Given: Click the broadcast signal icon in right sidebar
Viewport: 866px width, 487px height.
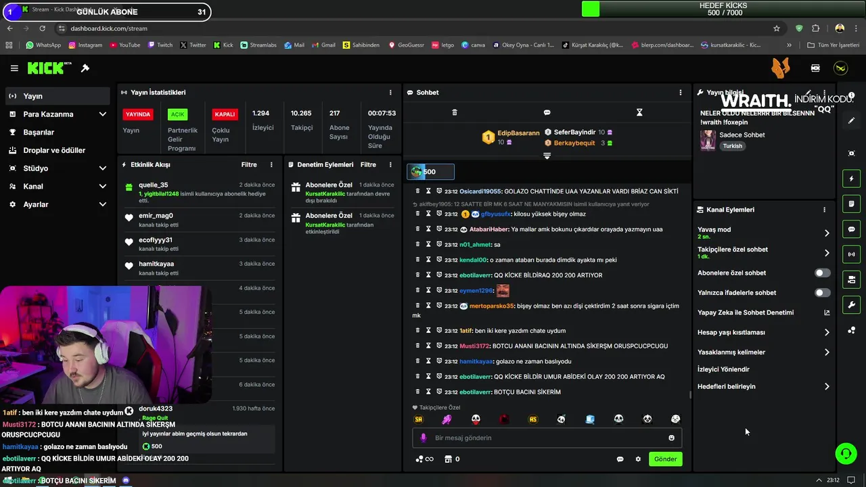Looking at the screenshot, I should (851, 254).
